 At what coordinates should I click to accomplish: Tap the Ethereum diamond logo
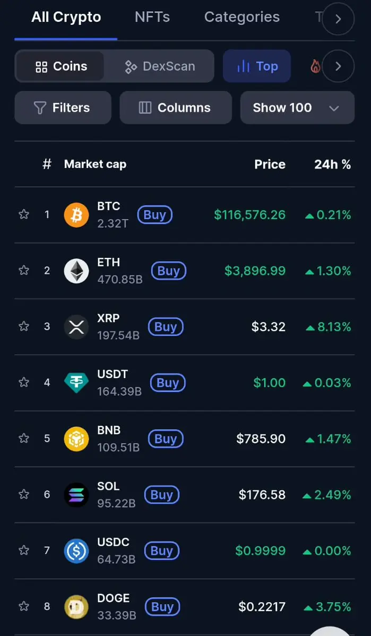pyautogui.click(x=76, y=271)
